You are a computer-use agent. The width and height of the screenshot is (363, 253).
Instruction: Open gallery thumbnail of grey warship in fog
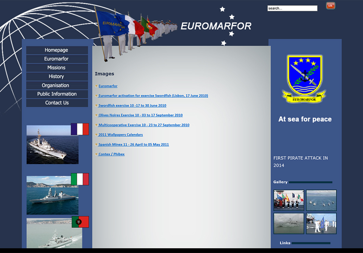click(x=289, y=223)
